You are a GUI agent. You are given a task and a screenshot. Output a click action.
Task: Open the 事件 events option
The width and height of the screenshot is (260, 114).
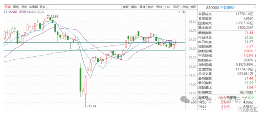tap(142, 7)
